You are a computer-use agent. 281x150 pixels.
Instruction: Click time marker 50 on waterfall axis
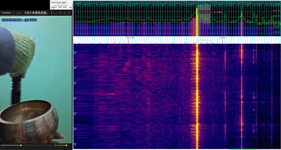(75, 53)
